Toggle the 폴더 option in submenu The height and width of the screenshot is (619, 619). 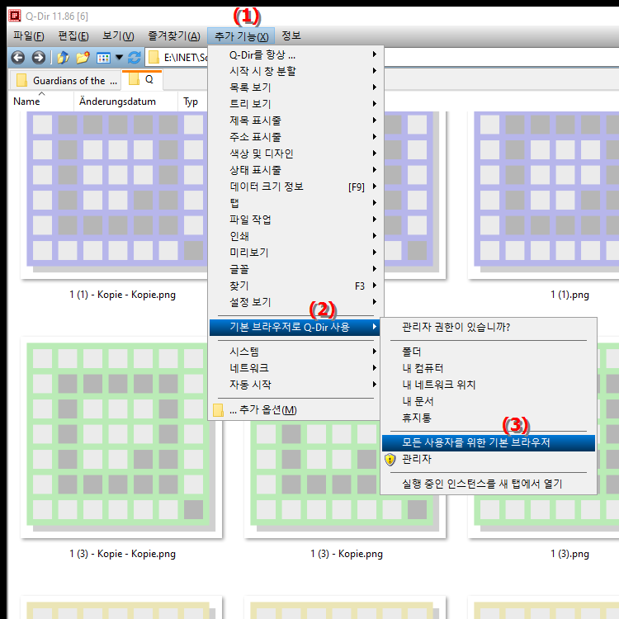[489, 352]
